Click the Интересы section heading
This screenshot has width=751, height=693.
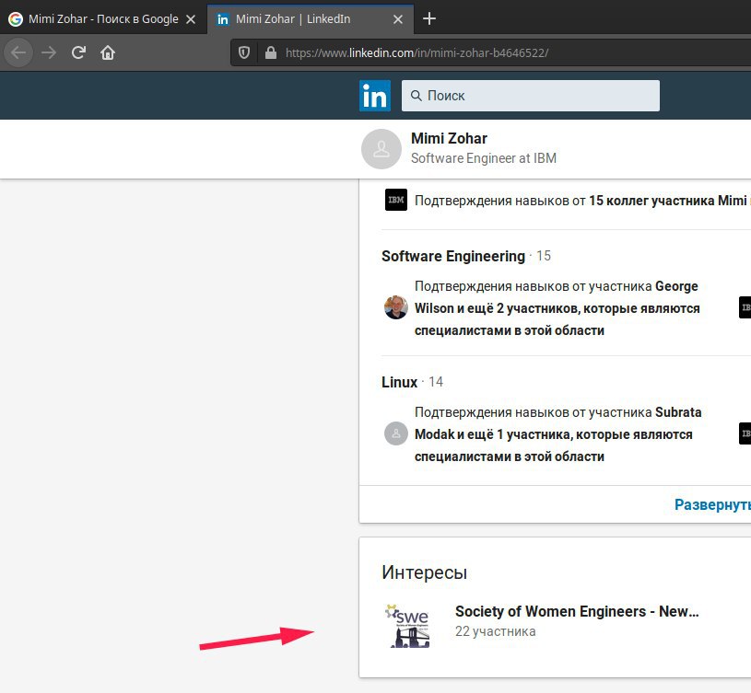pyautogui.click(x=425, y=572)
